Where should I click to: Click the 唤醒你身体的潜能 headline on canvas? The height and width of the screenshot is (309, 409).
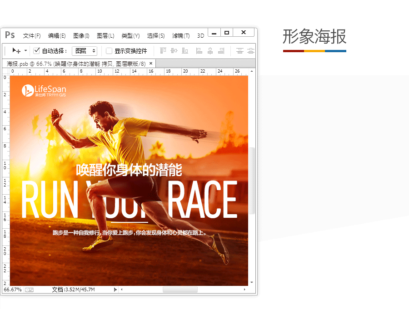(x=129, y=170)
